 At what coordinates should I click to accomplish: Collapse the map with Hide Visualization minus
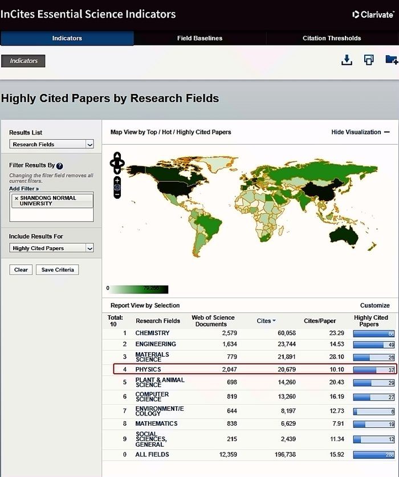(387, 132)
